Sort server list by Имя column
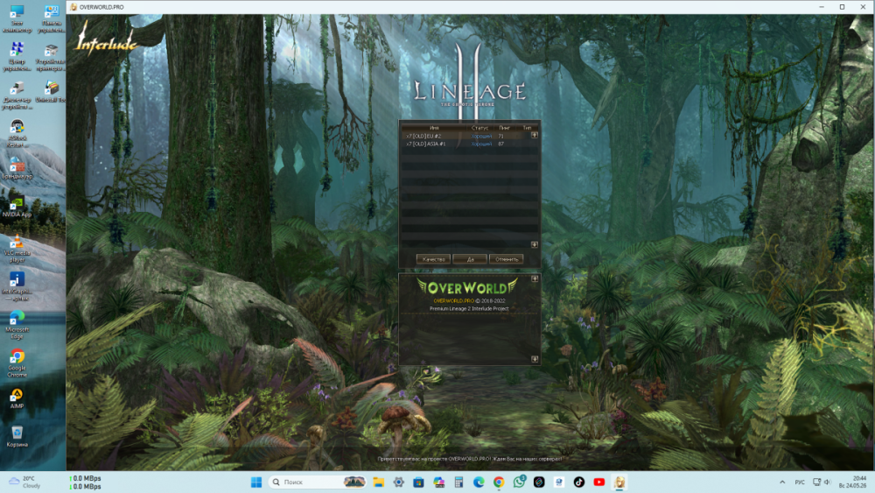Viewport: 875px width, 493px height. pos(434,128)
